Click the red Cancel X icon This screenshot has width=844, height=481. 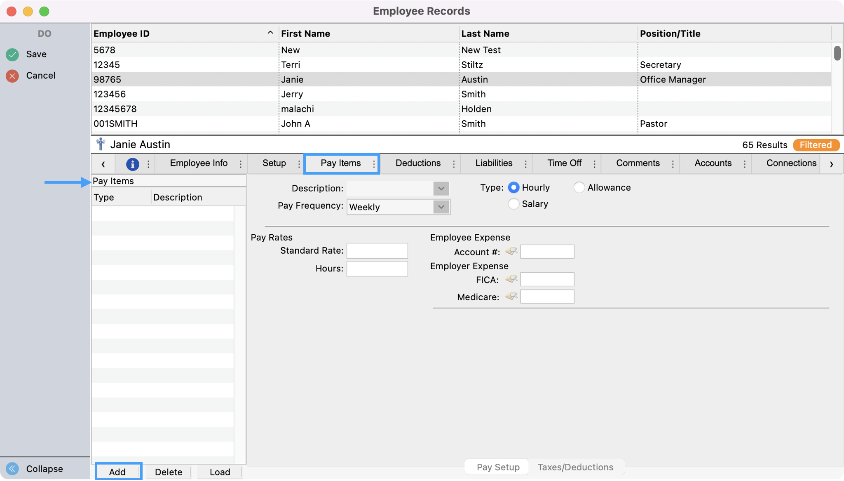click(12, 76)
